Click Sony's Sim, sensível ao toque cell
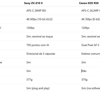The height and width of the screenshot is (97, 100). pos(40,37)
